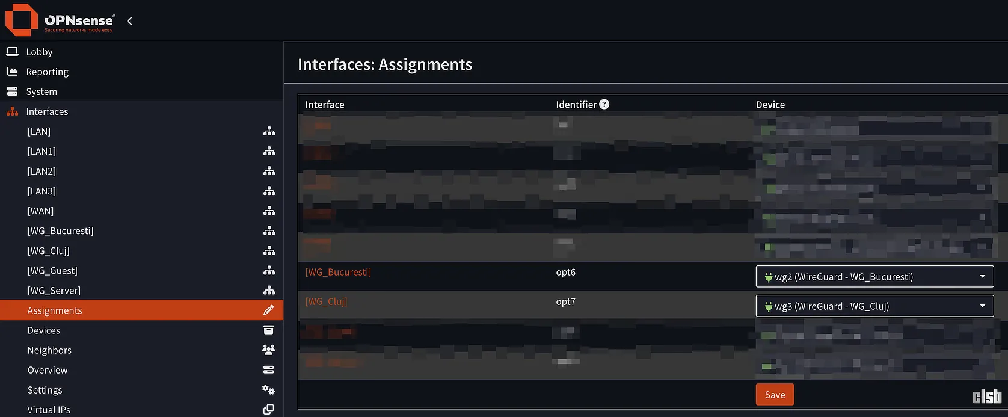Click the Neighbors people icon
This screenshot has height=417, width=1008.
pyautogui.click(x=268, y=350)
